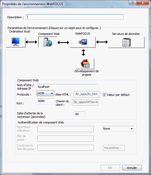
Task: Close the WebFOCUS properties dialog
Action: coord(143,3)
